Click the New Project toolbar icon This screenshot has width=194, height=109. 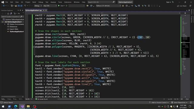click(x=12, y=6)
